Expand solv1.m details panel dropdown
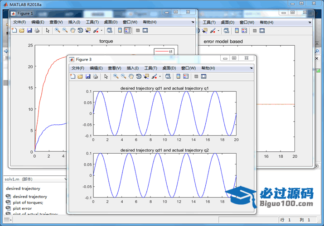 pyautogui.click(x=65, y=179)
